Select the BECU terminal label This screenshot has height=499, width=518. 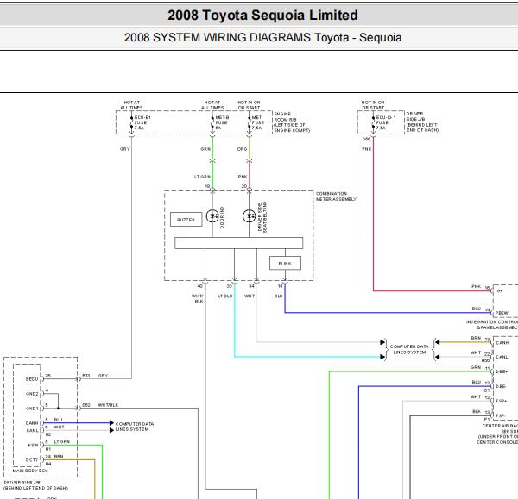(32, 379)
